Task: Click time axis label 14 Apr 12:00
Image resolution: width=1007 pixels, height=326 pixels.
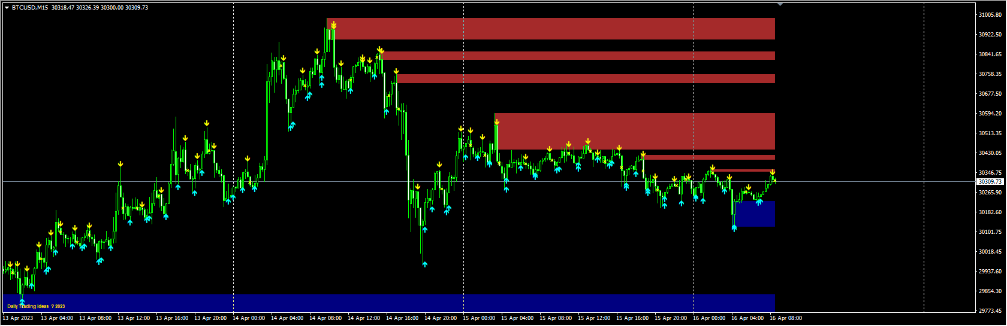Action: (364, 318)
